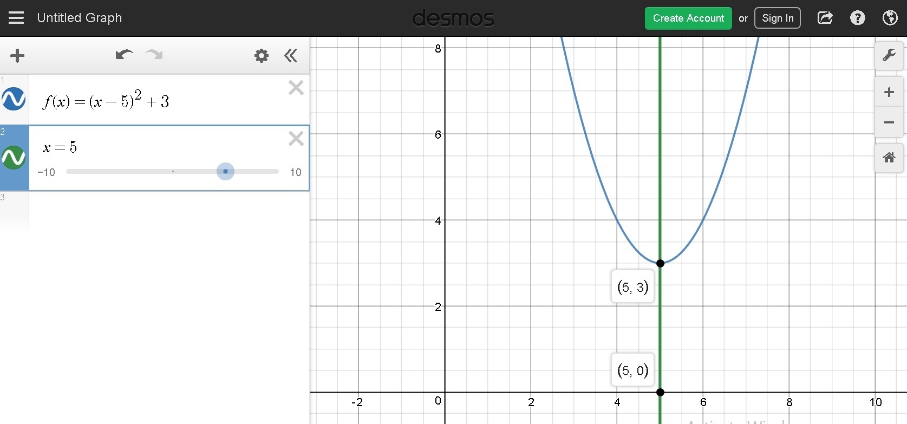Click the Add Item plus icon

tap(17, 55)
